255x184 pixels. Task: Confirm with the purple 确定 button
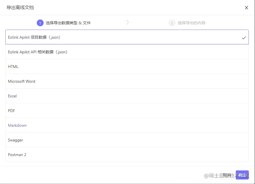pos(242,175)
